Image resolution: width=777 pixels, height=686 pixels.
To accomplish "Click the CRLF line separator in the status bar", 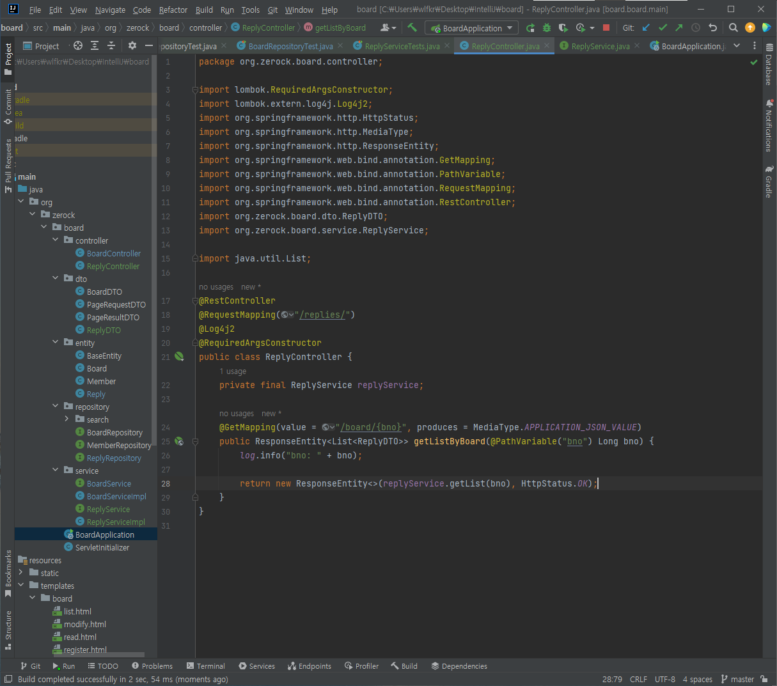I will (x=638, y=679).
